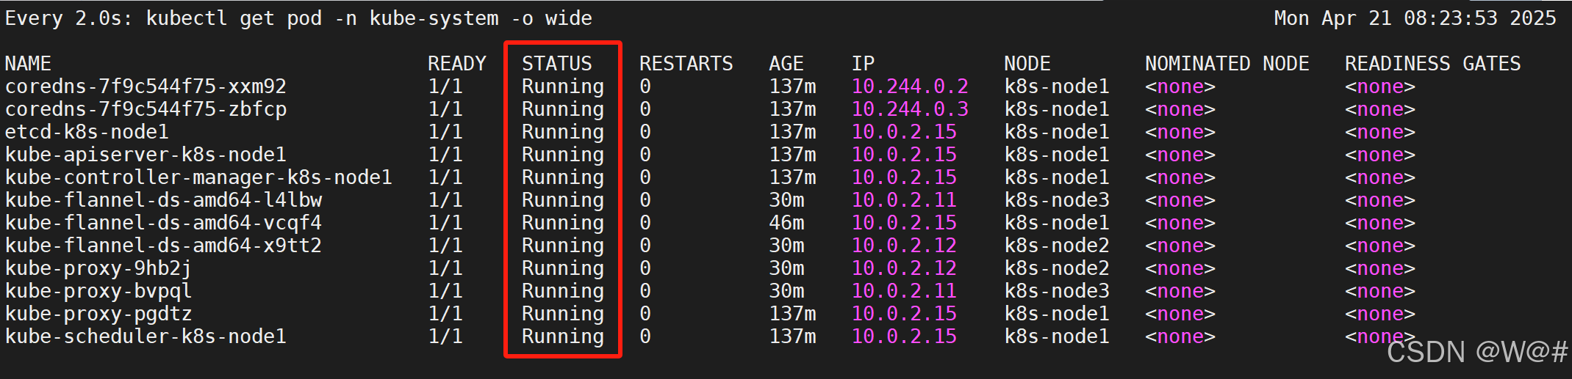Image resolution: width=1572 pixels, height=379 pixels.
Task: Click IP address 10.244.0.3
Action: click(910, 109)
